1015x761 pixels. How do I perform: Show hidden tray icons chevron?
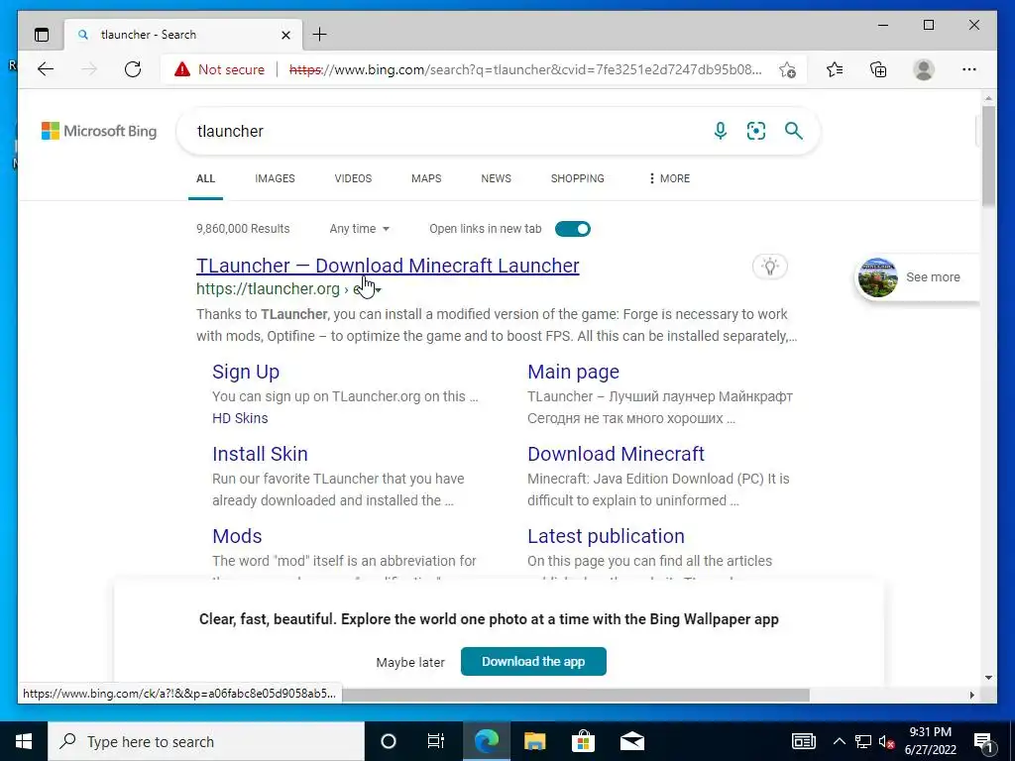(x=839, y=741)
